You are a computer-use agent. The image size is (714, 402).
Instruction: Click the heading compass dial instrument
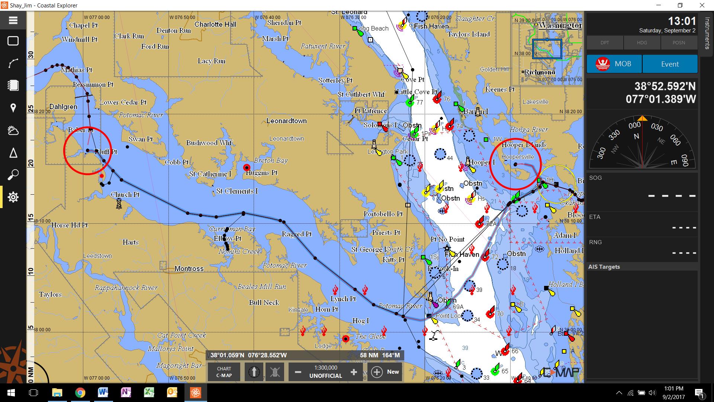tap(642, 142)
